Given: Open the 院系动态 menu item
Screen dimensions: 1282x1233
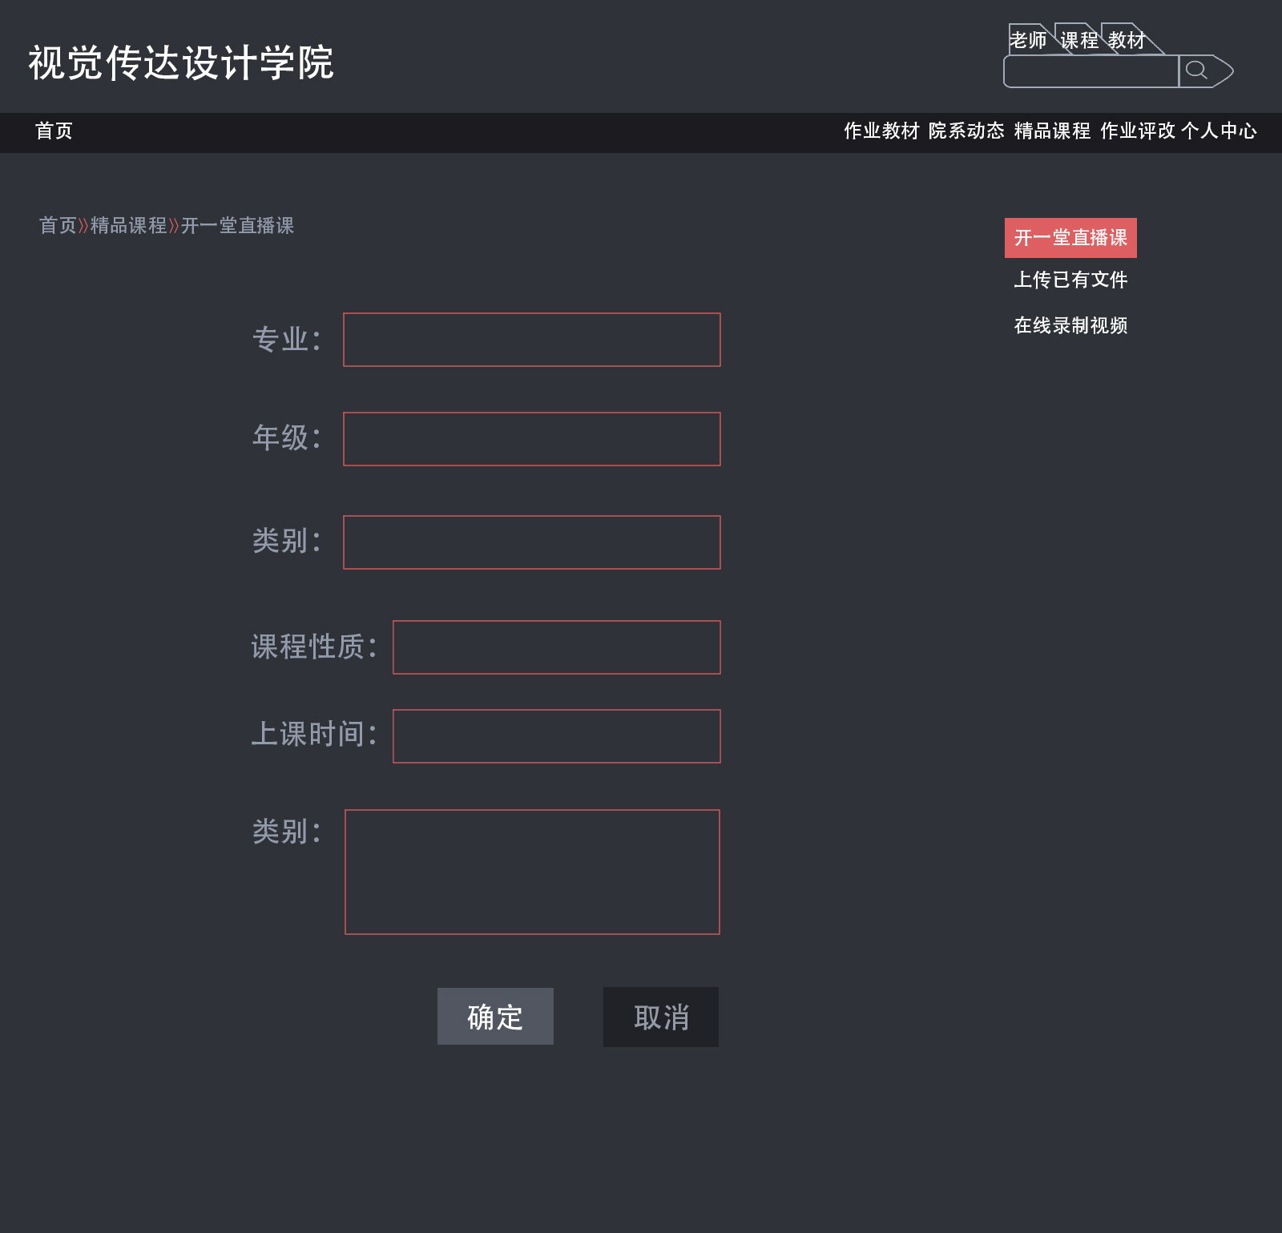Looking at the screenshot, I should [x=967, y=131].
